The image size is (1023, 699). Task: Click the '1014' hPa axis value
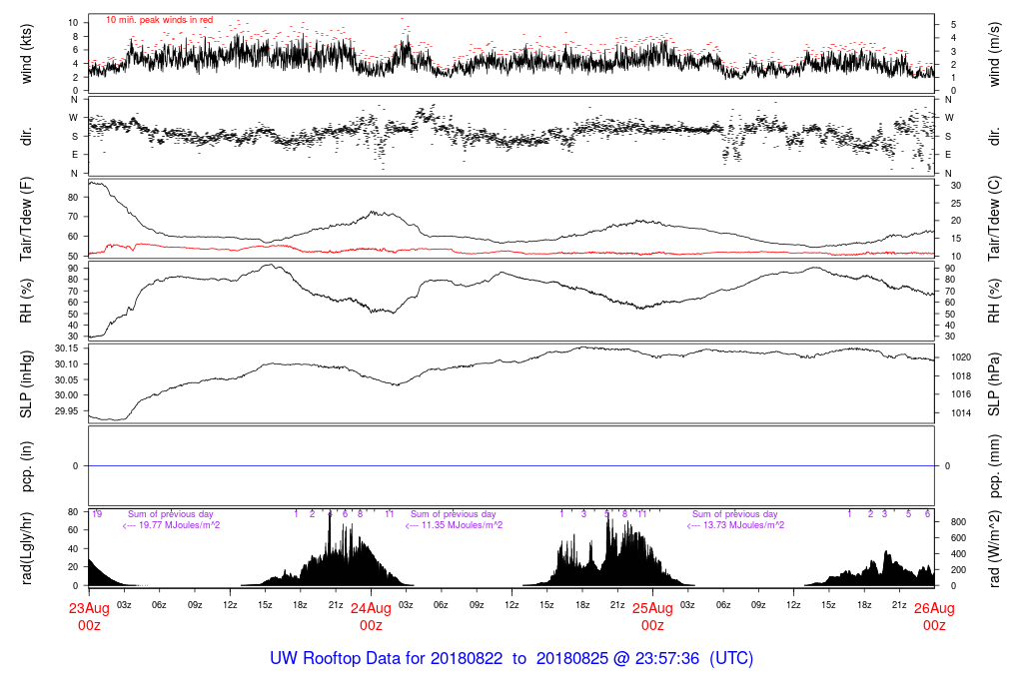coord(960,412)
